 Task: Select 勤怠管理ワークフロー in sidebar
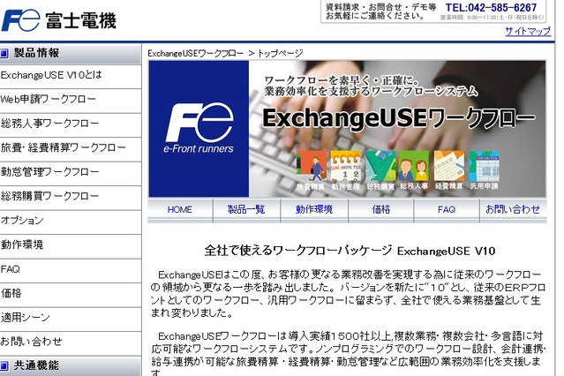(x=71, y=172)
